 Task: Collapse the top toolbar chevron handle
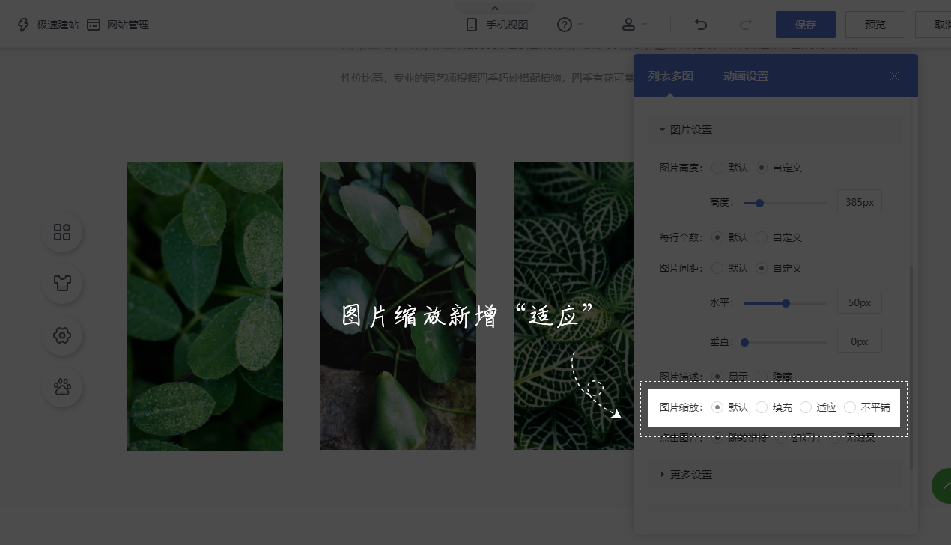[495, 7]
